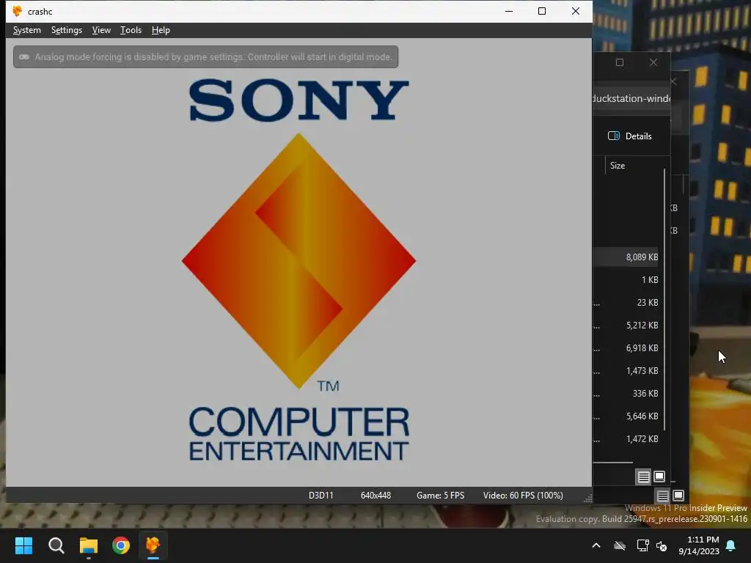
Task: Select the 1,472 KB file row
Action: (626, 439)
